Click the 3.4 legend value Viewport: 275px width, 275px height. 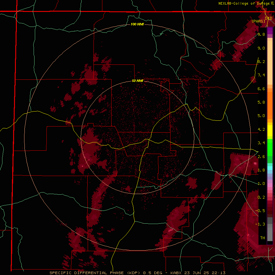(261, 143)
